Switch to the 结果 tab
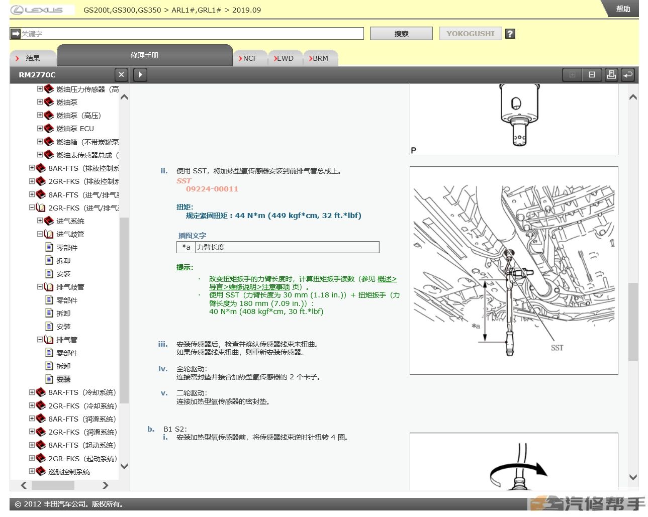Viewport: 648px width, 517px height. pos(33,58)
